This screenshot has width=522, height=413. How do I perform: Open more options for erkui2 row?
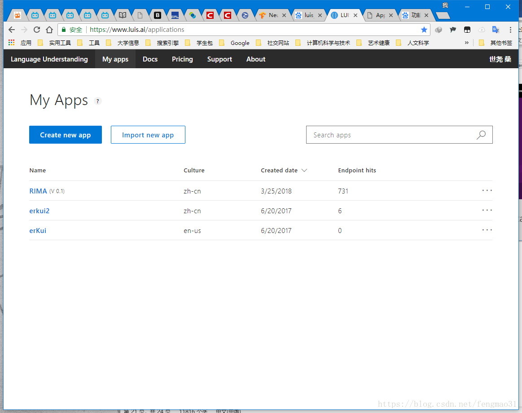click(487, 210)
